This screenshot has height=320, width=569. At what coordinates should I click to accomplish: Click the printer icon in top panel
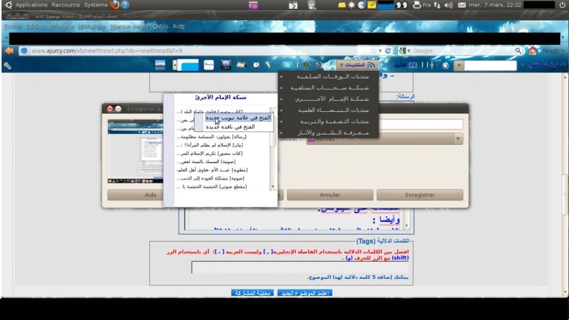[x=417, y=5]
